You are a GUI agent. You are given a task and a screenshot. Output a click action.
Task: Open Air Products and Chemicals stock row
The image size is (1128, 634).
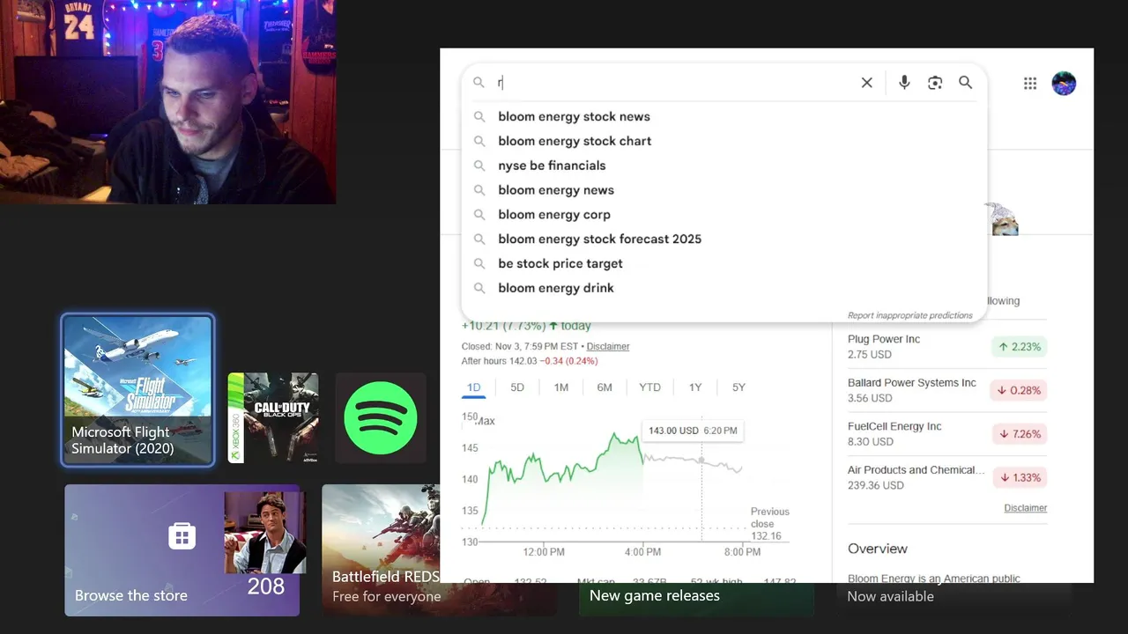[947, 477]
